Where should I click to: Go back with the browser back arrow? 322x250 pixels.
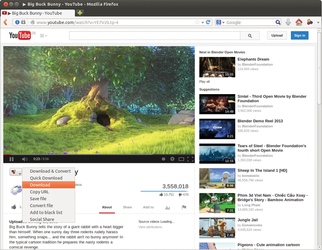point(5,22)
